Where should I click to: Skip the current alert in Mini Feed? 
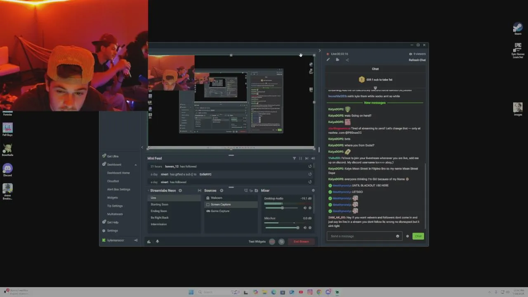(306, 158)
